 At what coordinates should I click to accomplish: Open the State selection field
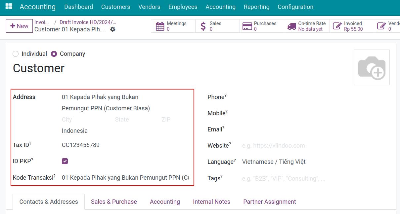click(136, 120)
